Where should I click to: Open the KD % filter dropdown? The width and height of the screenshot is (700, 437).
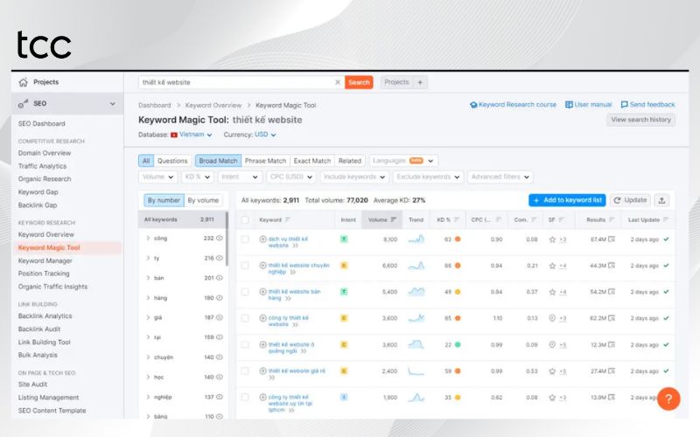198,177
